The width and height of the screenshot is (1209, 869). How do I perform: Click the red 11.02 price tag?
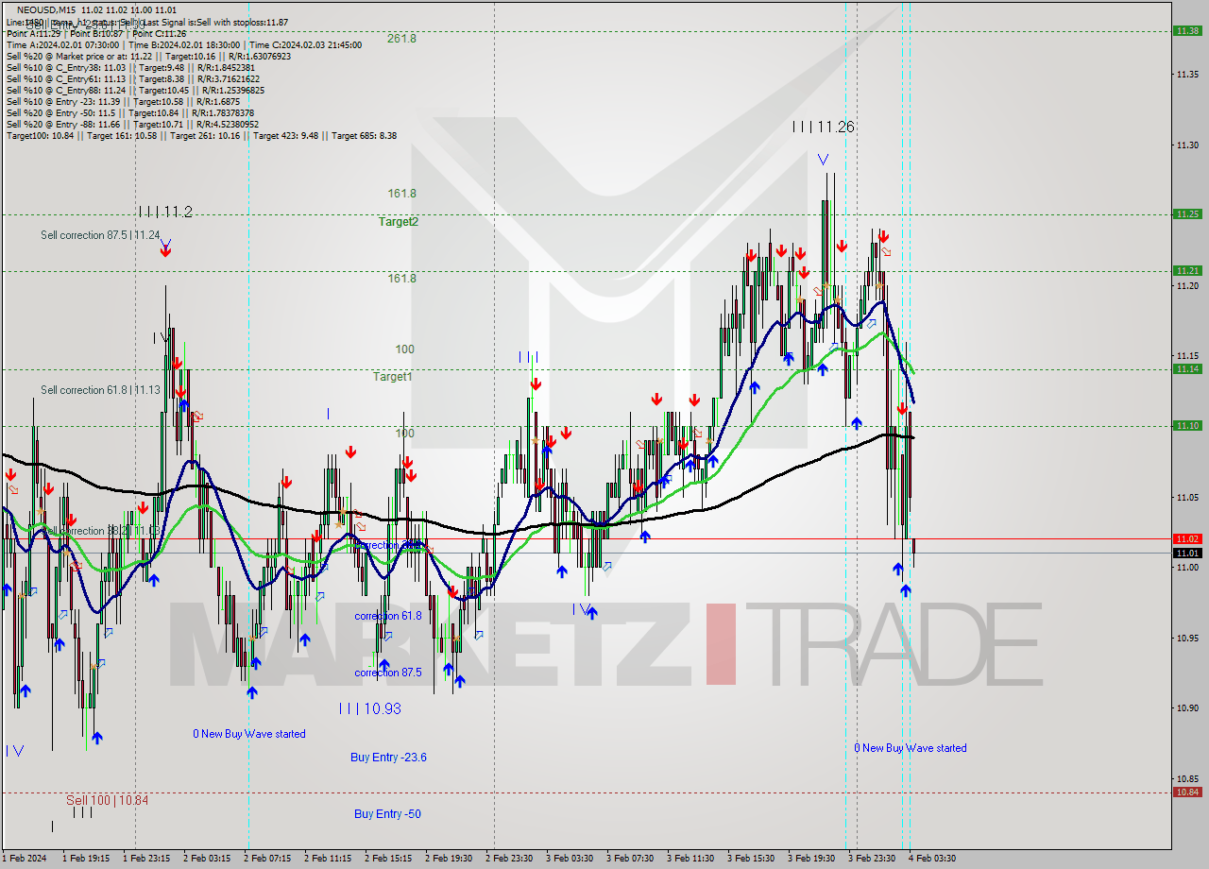1188,538
